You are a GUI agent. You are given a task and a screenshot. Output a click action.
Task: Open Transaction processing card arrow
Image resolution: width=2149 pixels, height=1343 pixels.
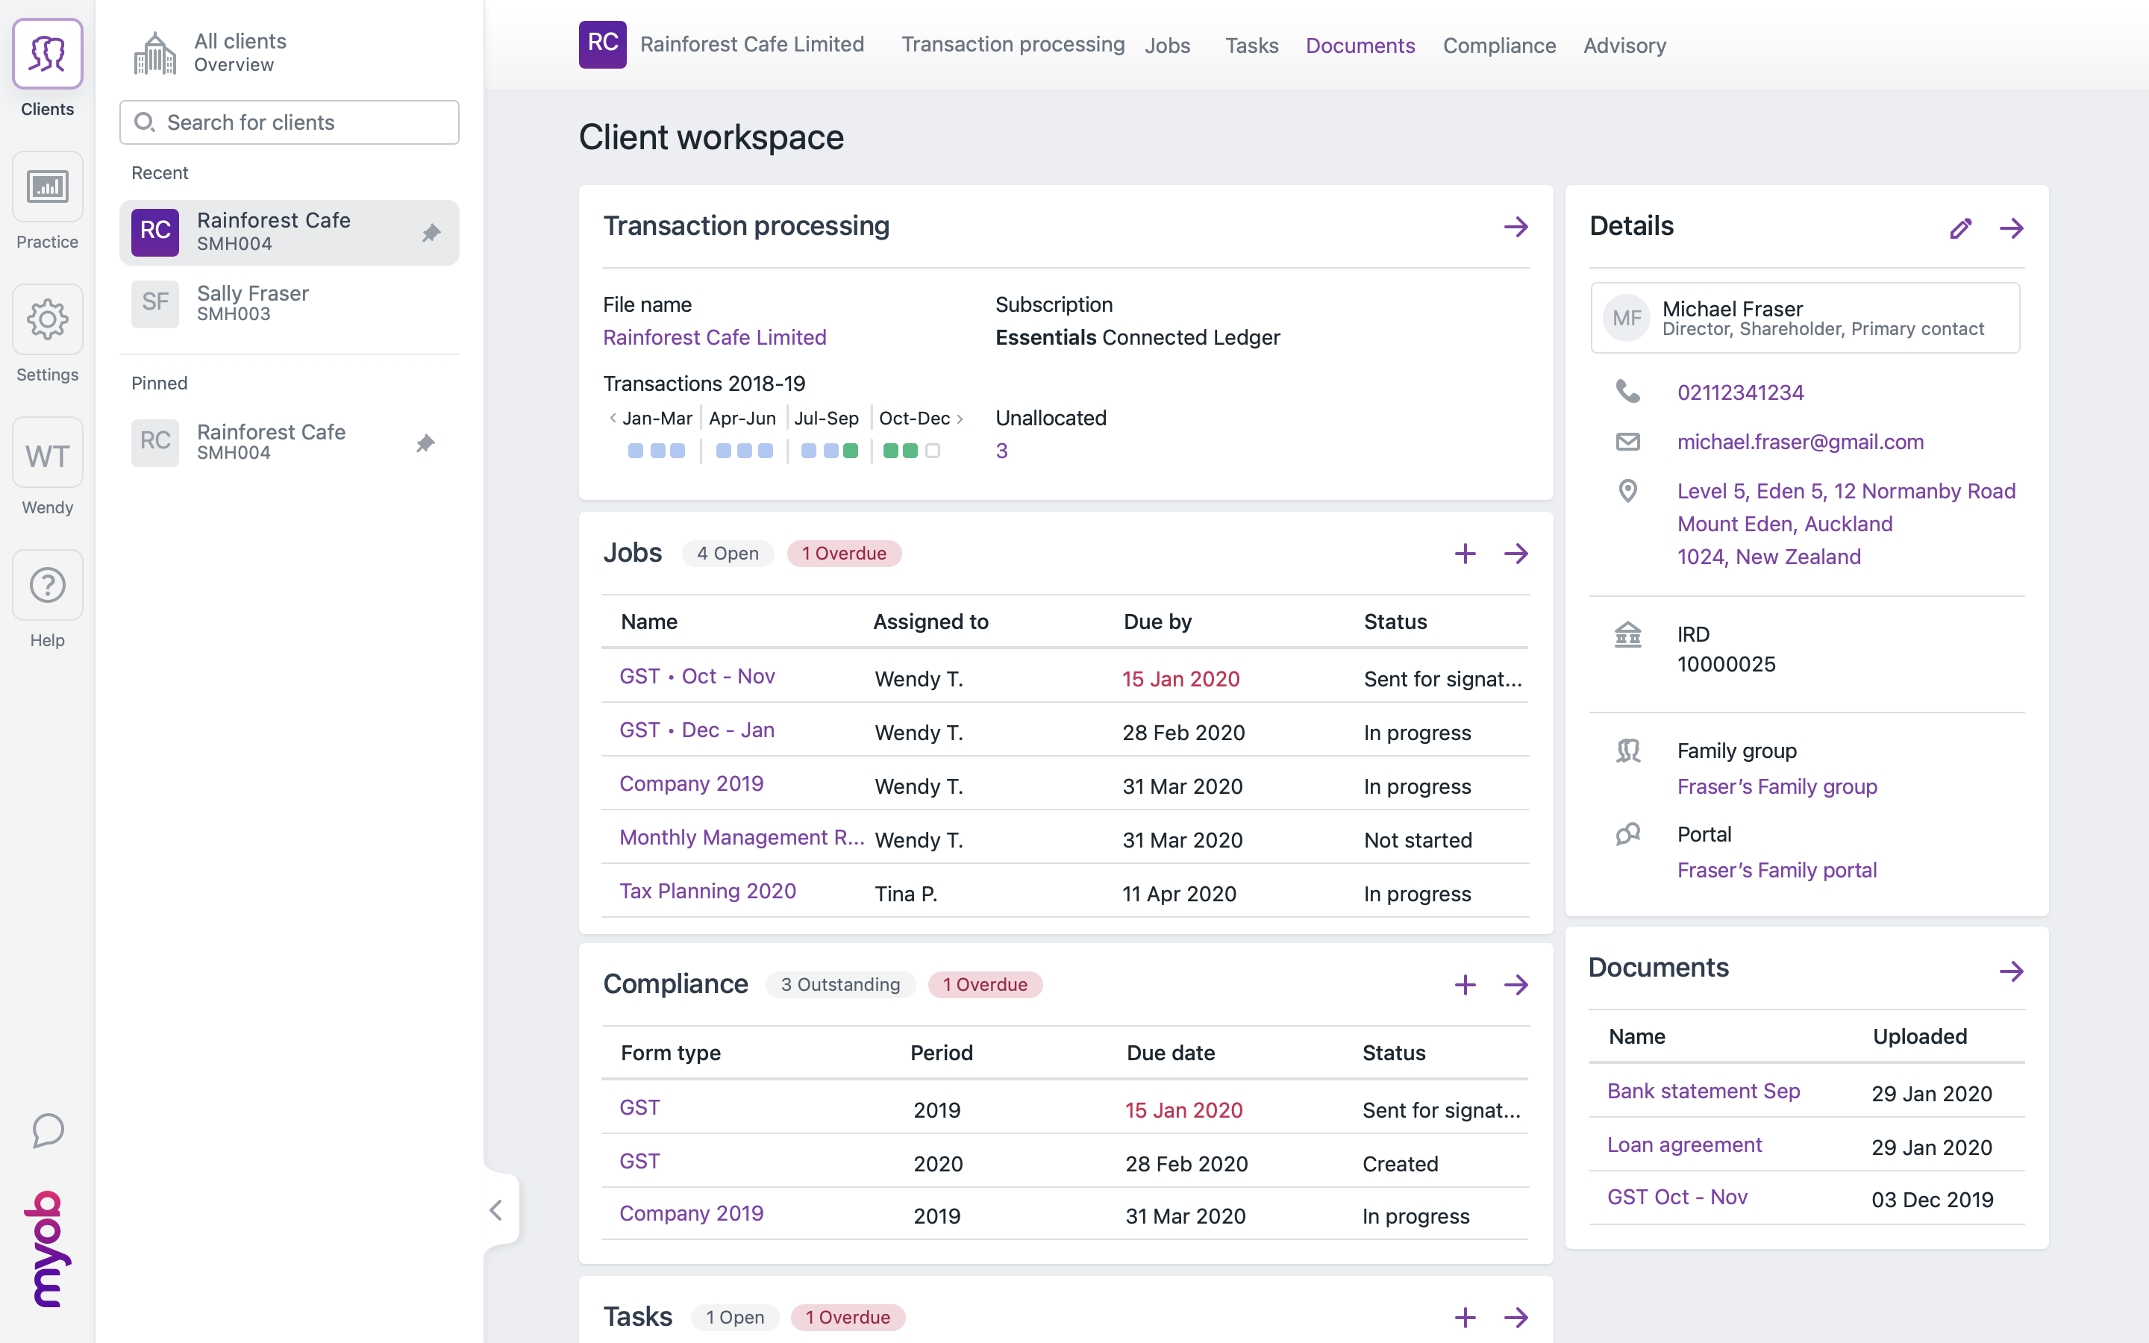[1515, 227]
